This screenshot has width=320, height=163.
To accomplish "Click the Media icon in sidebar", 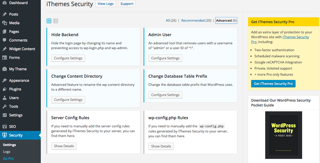I will click(5, 23).
